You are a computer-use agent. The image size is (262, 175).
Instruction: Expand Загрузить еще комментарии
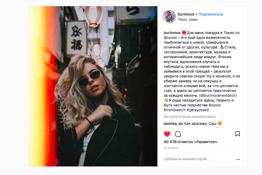pyautogui.click(x=190, y=117)
